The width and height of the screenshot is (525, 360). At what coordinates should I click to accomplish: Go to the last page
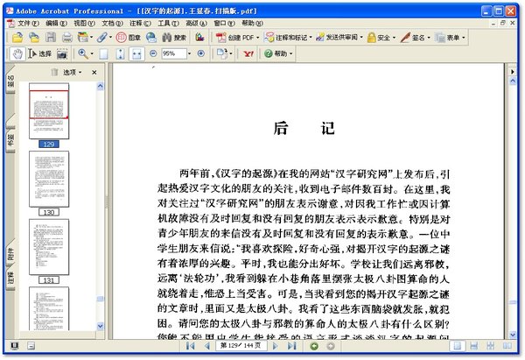pos(292,346)
